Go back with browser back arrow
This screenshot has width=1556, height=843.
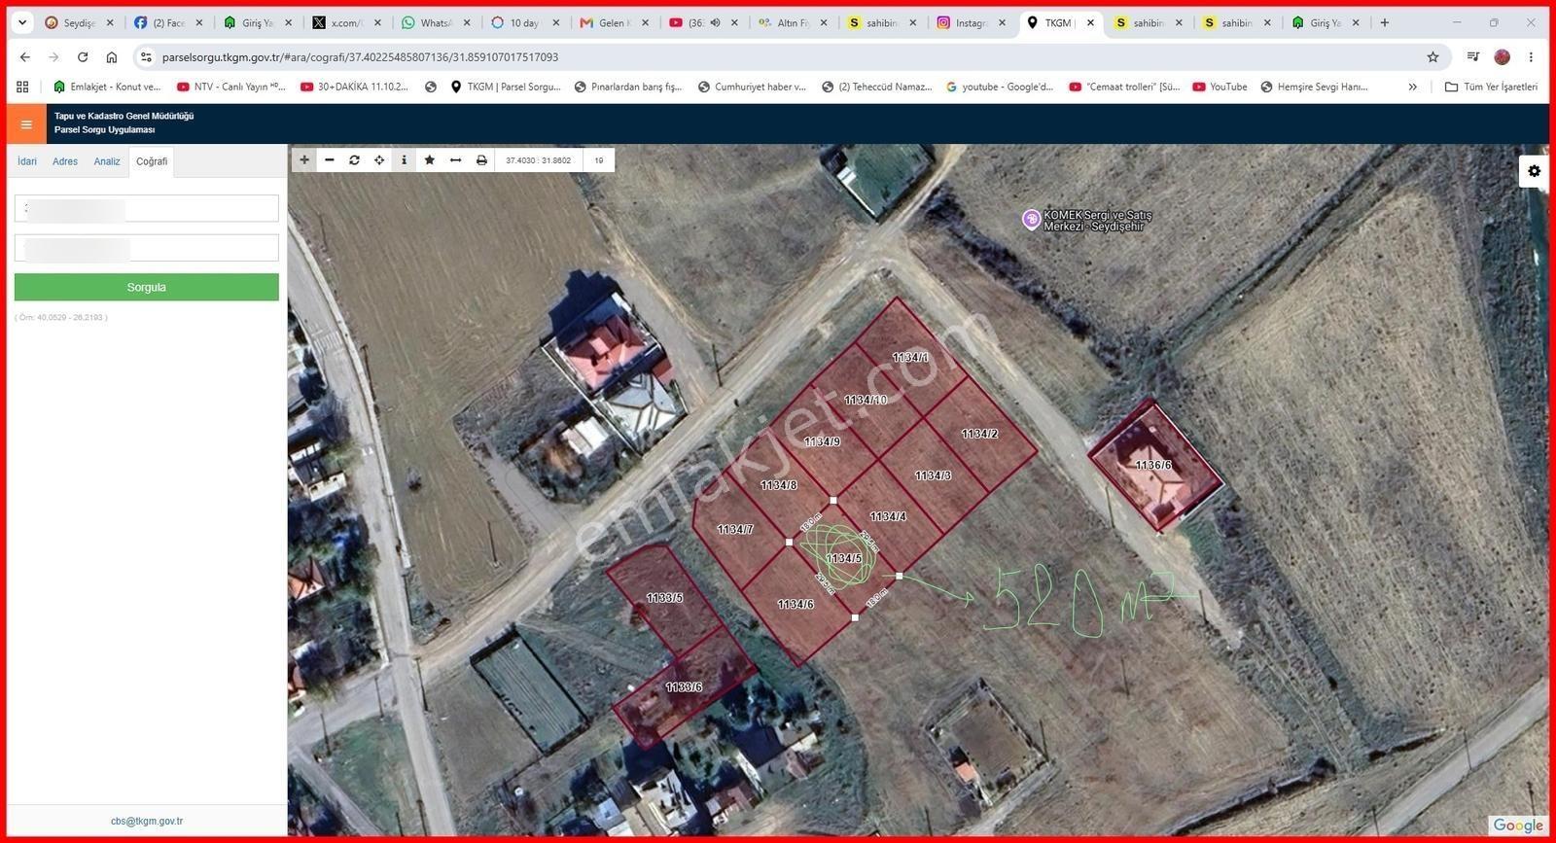(25, 57)
